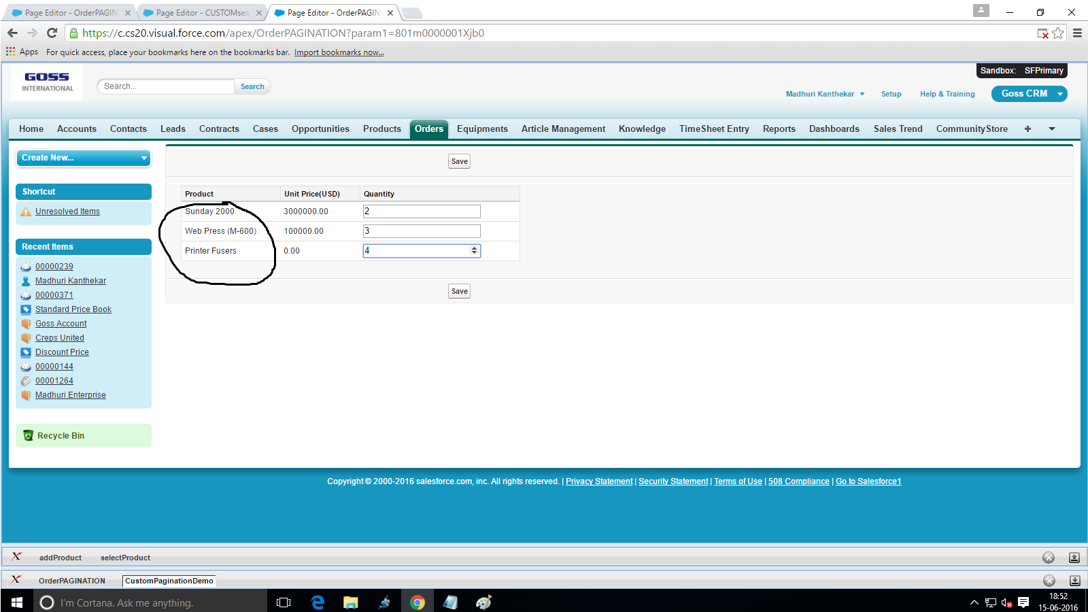Open the Goss CRM app switcher dropdown
Image resolution: width=1088 pixels, height=612 pixels.
click(1029, 94)
